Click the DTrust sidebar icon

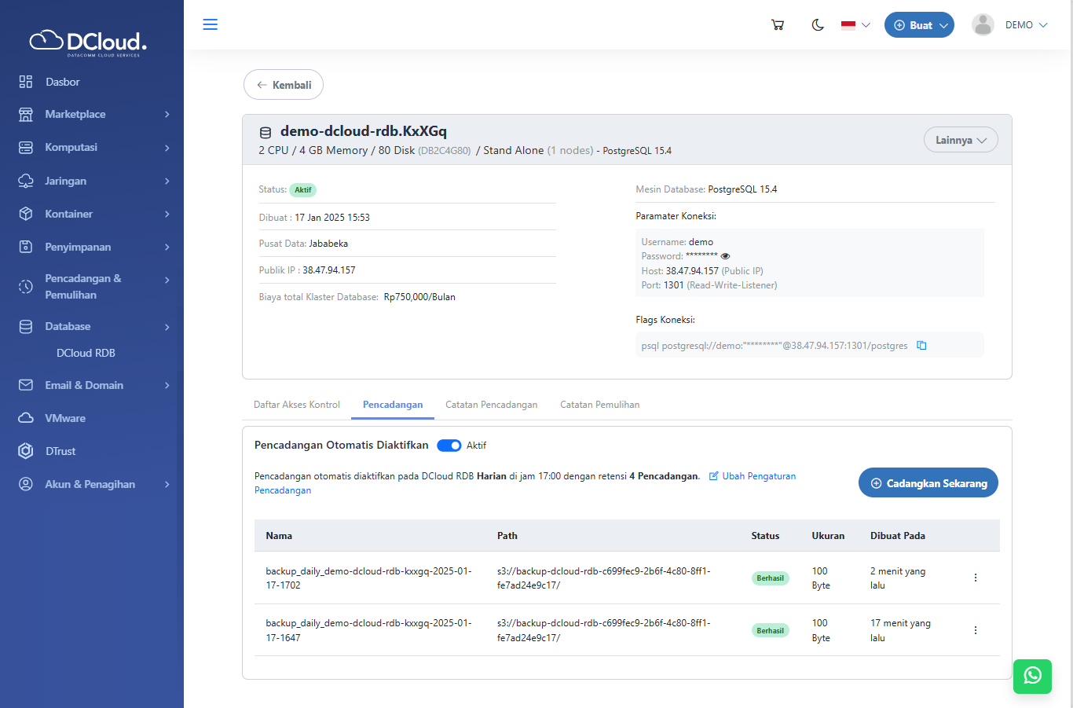pyautogui.click(x=26, y=451)
